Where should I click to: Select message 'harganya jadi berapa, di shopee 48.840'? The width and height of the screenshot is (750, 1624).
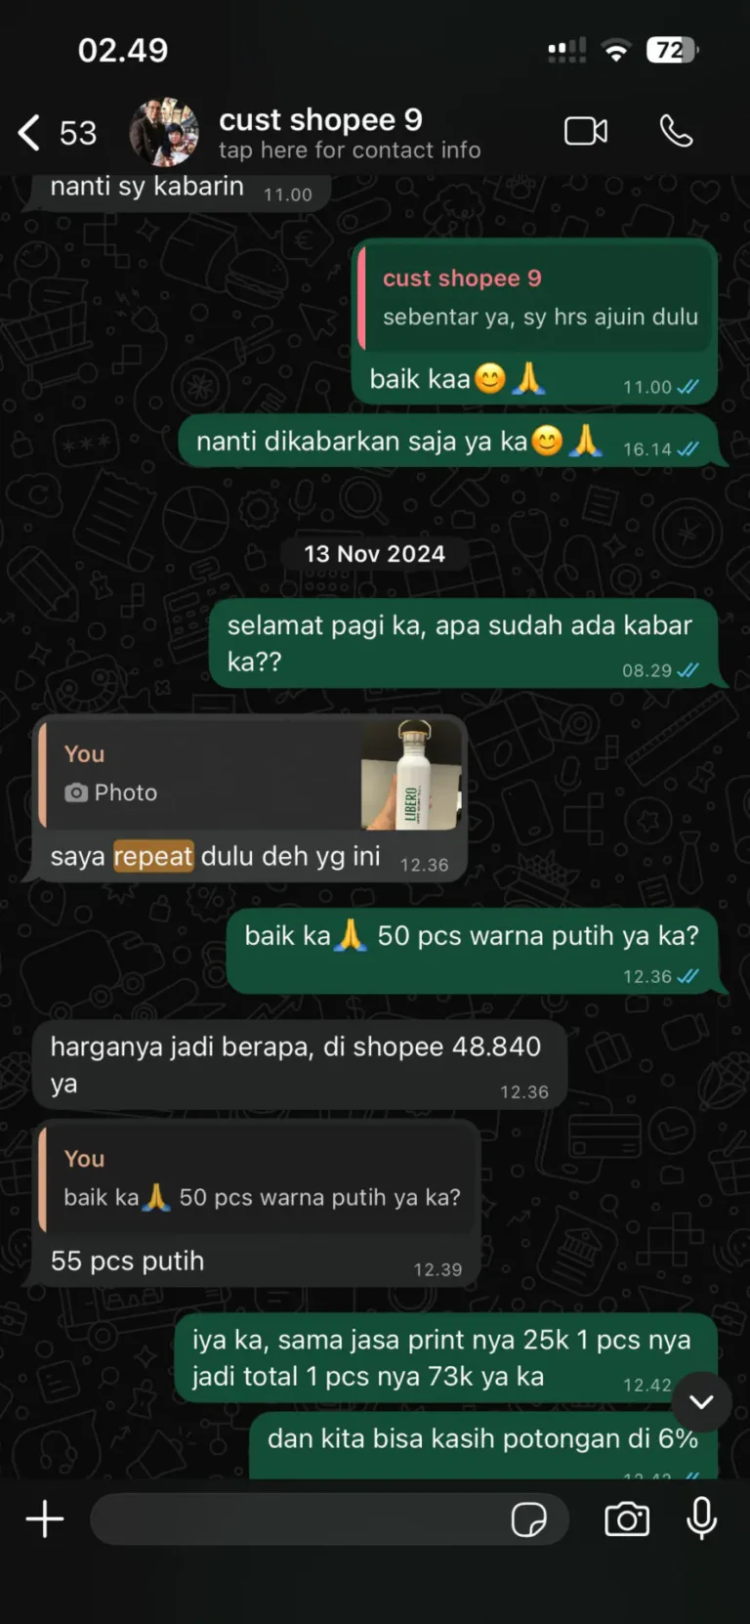click(299, 1065)
